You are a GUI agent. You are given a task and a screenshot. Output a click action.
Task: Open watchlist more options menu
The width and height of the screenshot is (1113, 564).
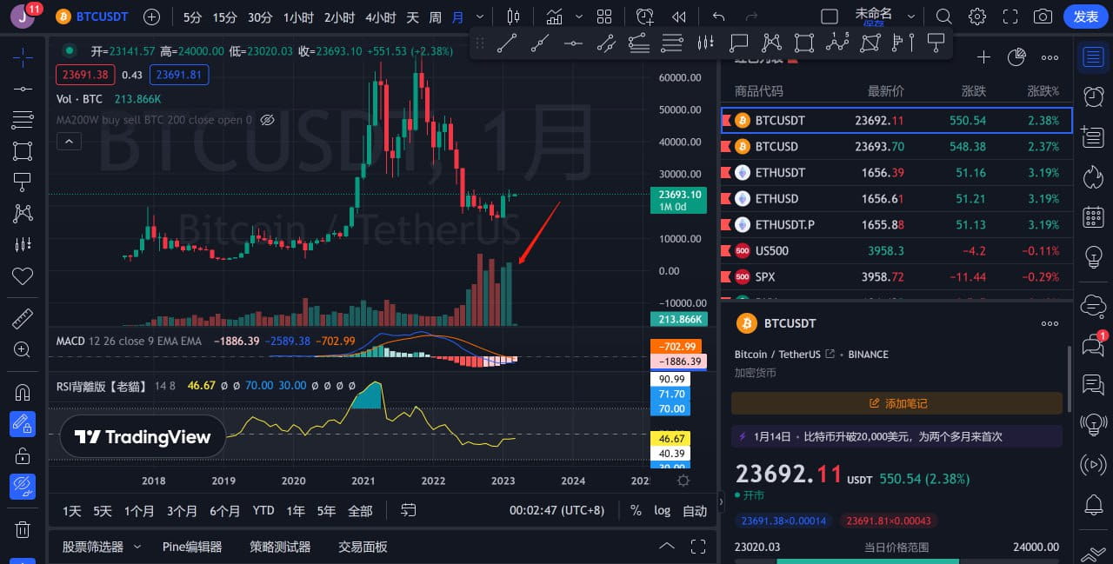tap(1050, 57)
